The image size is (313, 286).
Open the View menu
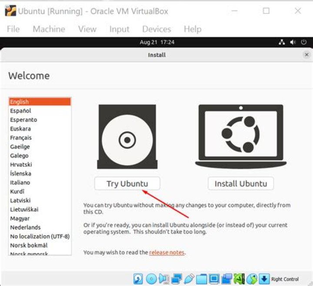tap(87, 29)
